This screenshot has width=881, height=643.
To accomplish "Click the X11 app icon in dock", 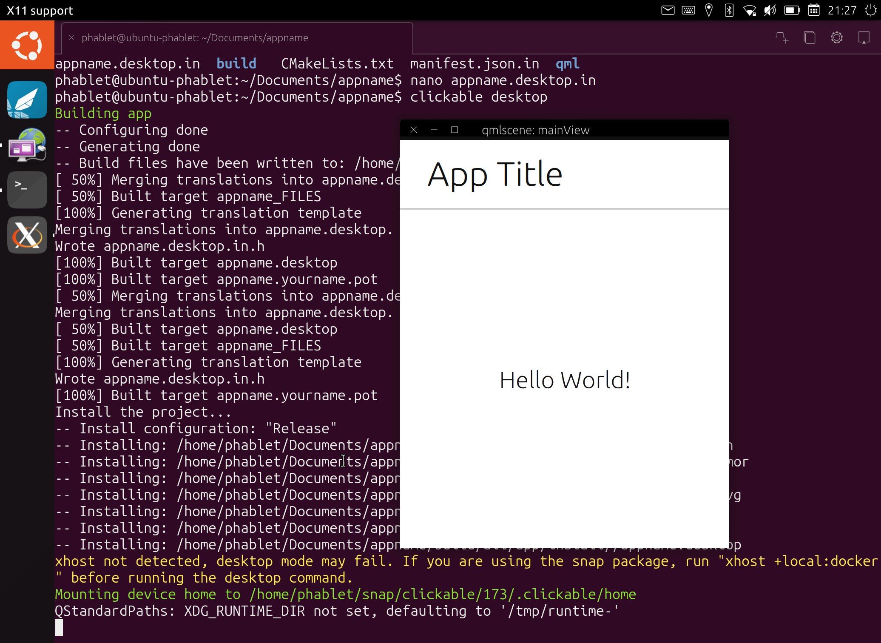I will [x=27, y=235].
